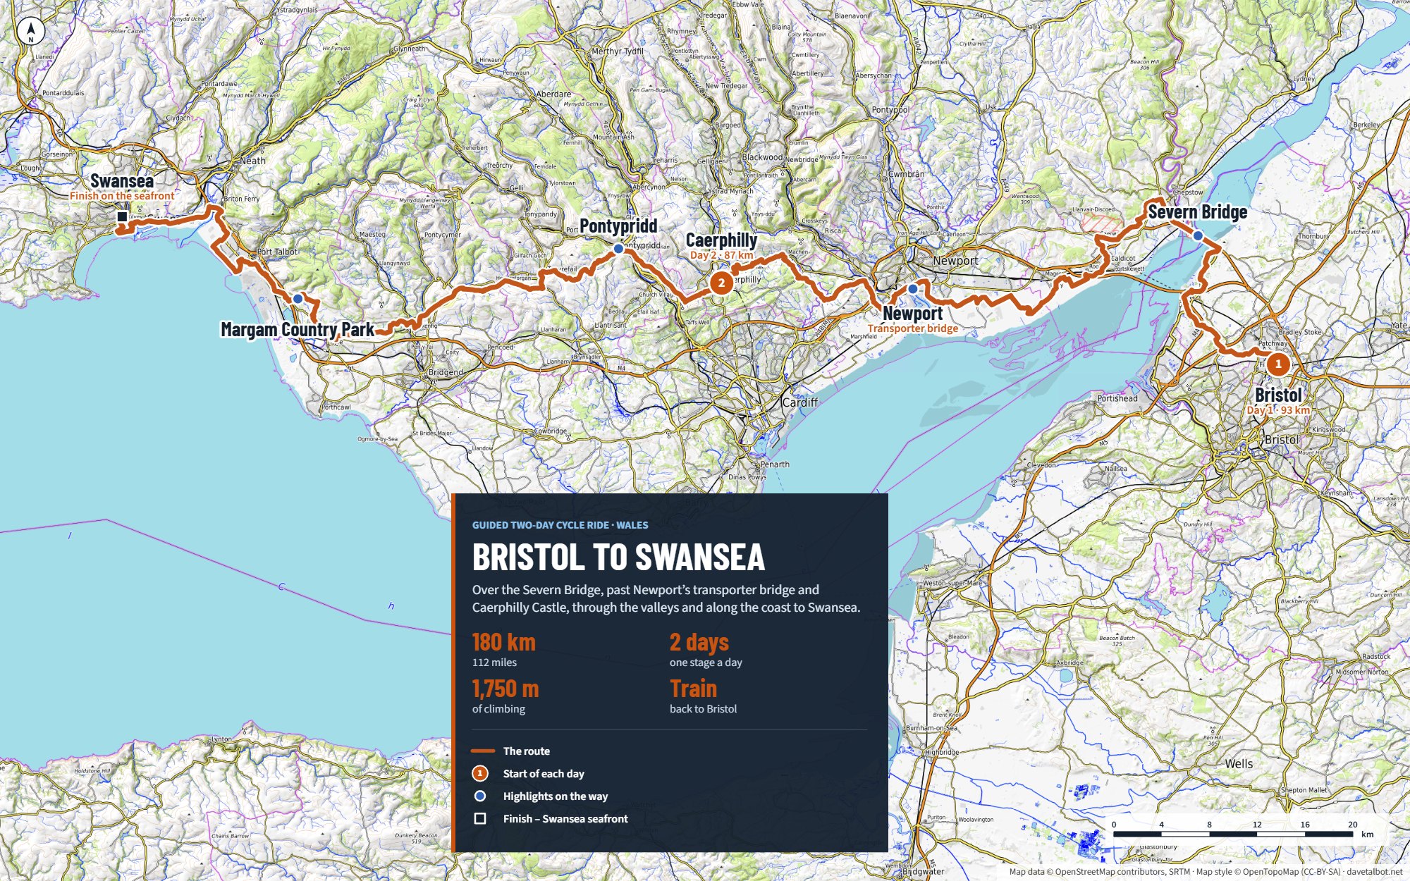1410x881 pixels.
Task: Click the legend's orange route line sample
Action: [483, 751]
